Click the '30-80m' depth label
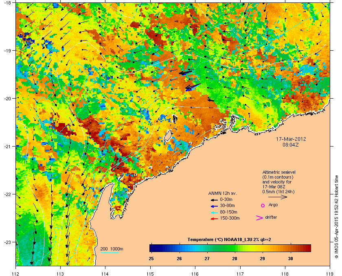Image resolution: width=342 pixels, height=276 pixels. pos(227,205)
